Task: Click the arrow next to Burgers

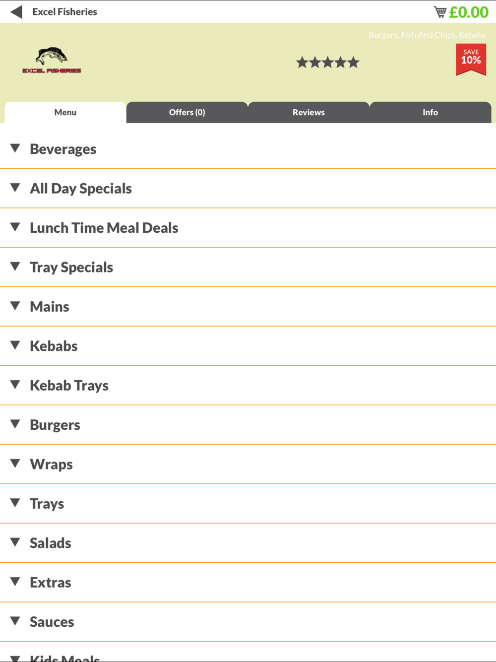Action: (15, 424)
